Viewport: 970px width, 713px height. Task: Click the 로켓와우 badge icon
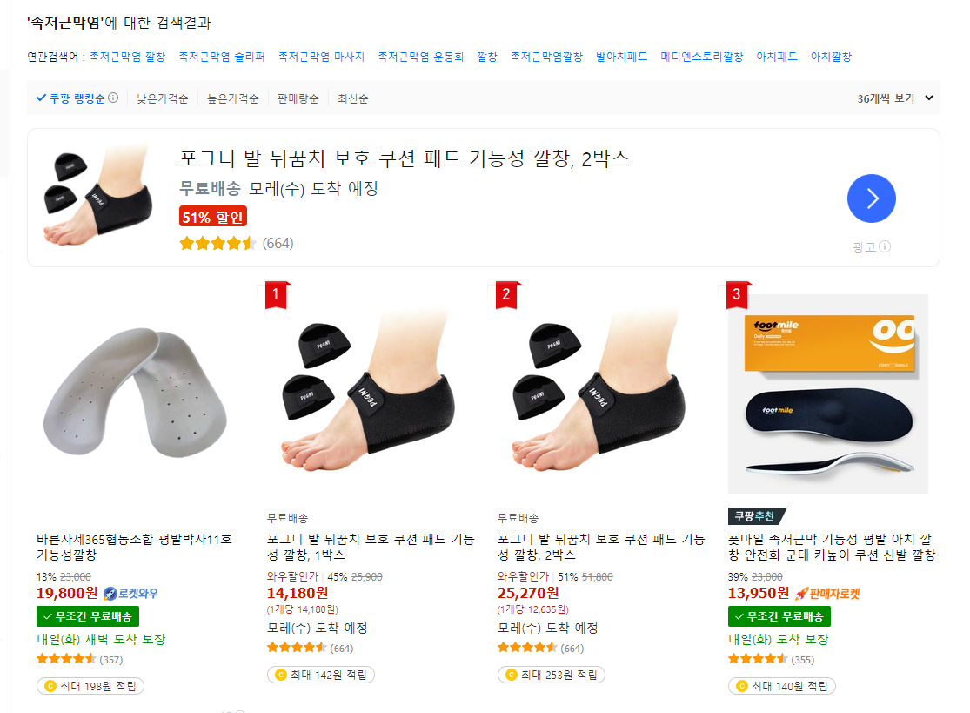[110, 594]
